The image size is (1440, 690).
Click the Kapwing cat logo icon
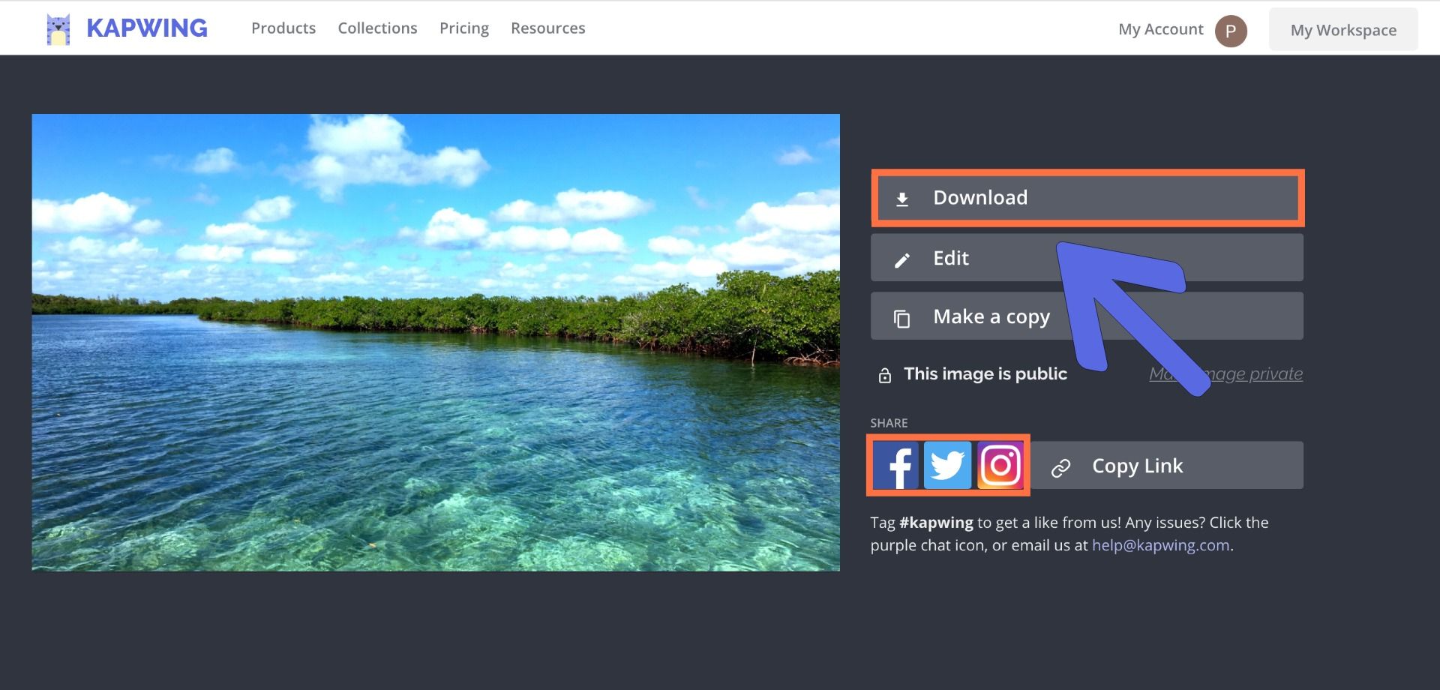[58, 29]
